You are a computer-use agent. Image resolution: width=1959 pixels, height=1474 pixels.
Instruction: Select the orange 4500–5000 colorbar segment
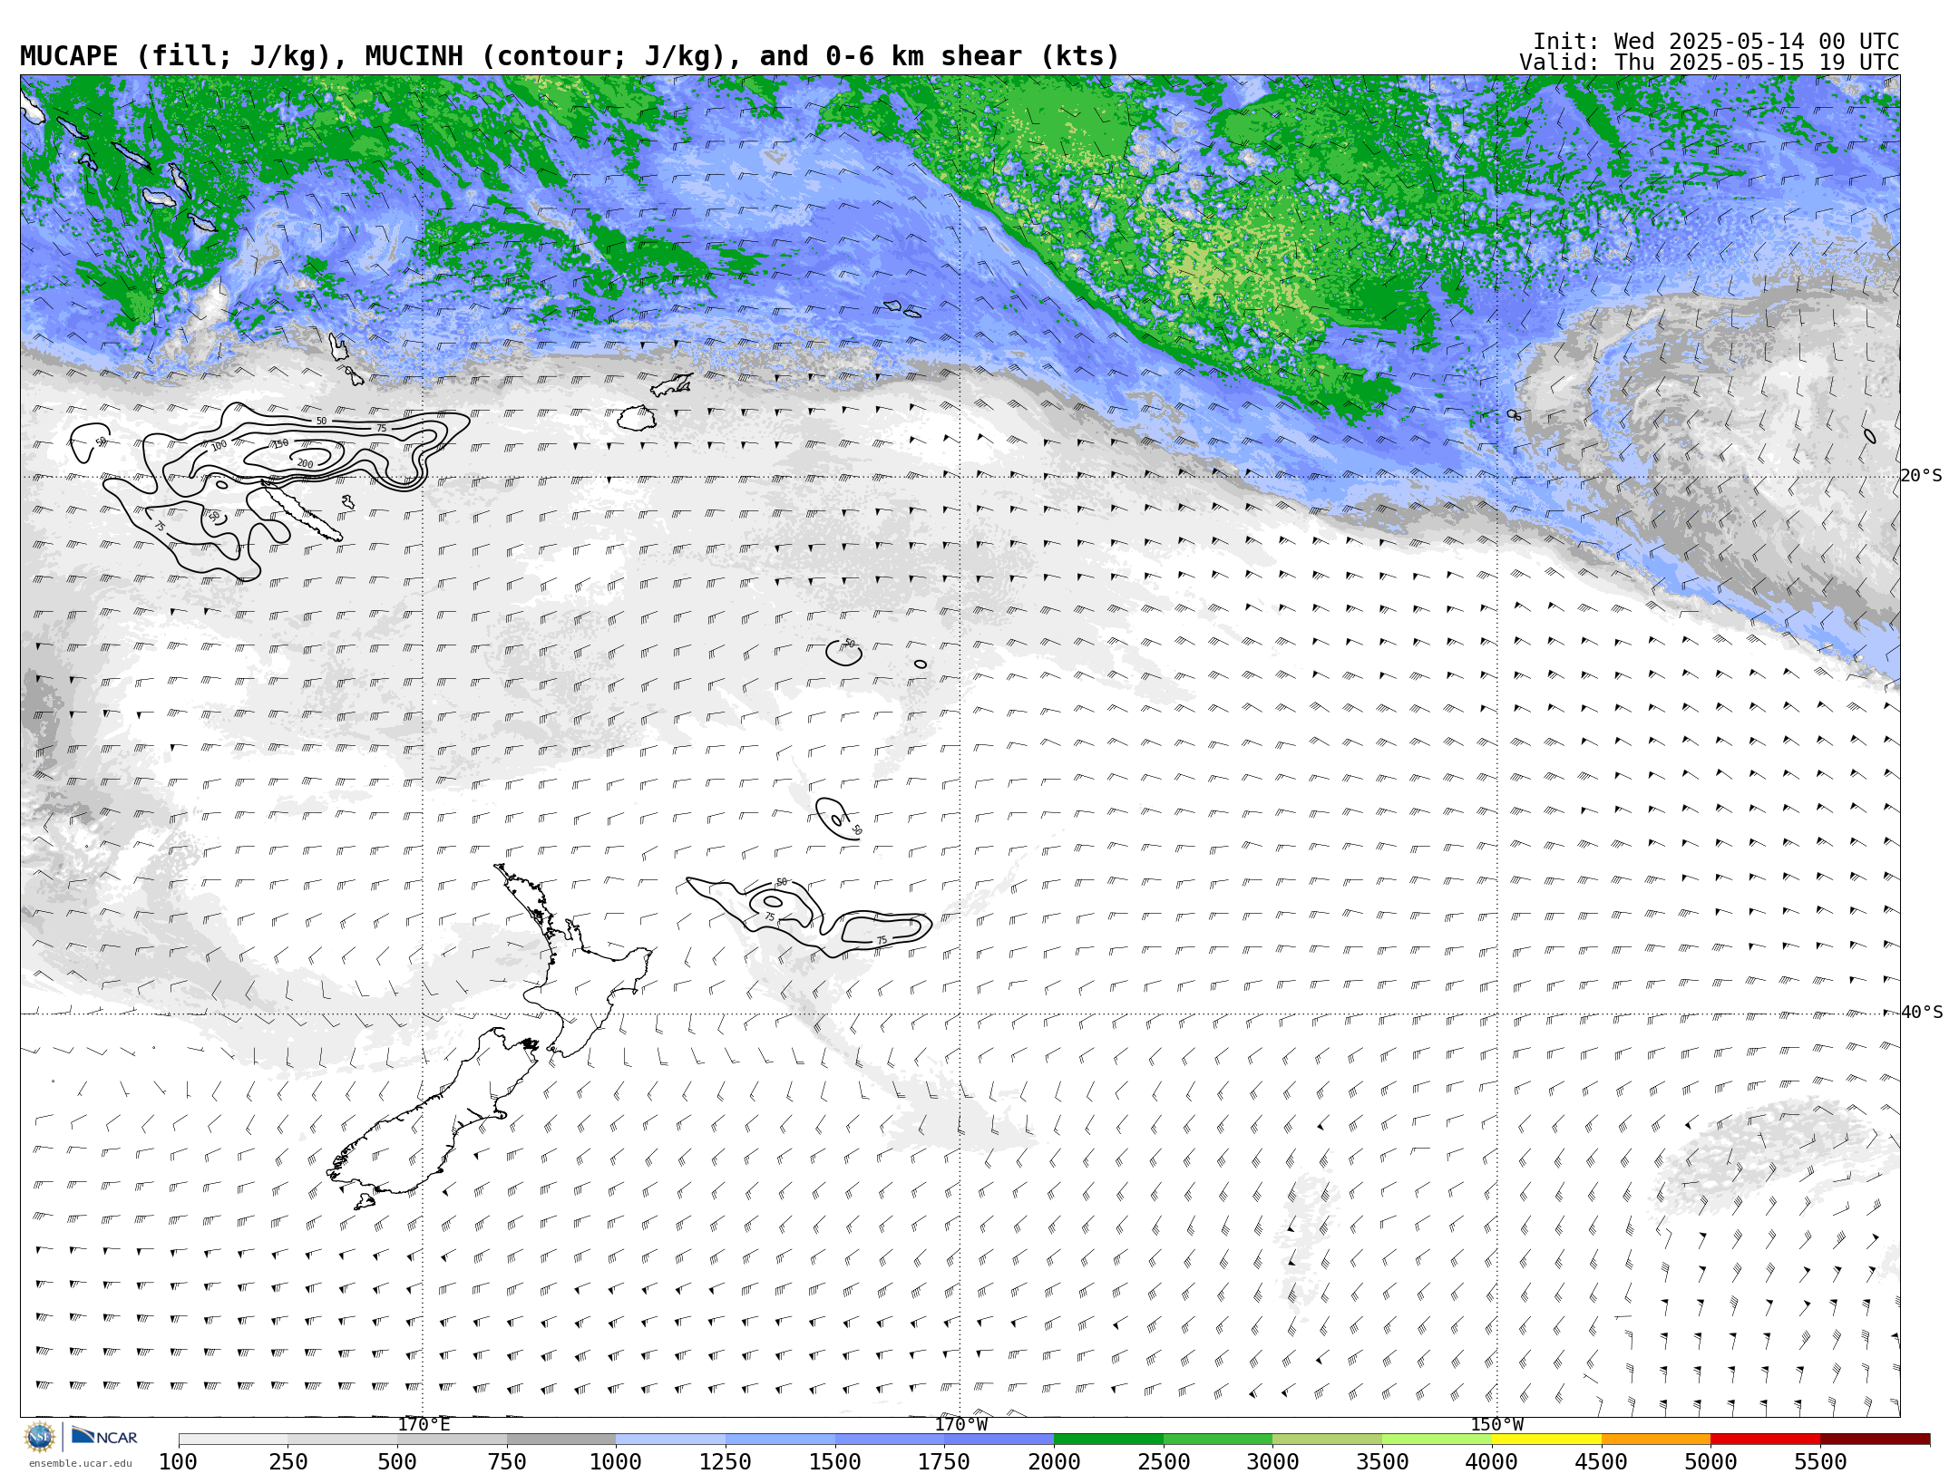pyautogui.click(x=1656, y=1440)
